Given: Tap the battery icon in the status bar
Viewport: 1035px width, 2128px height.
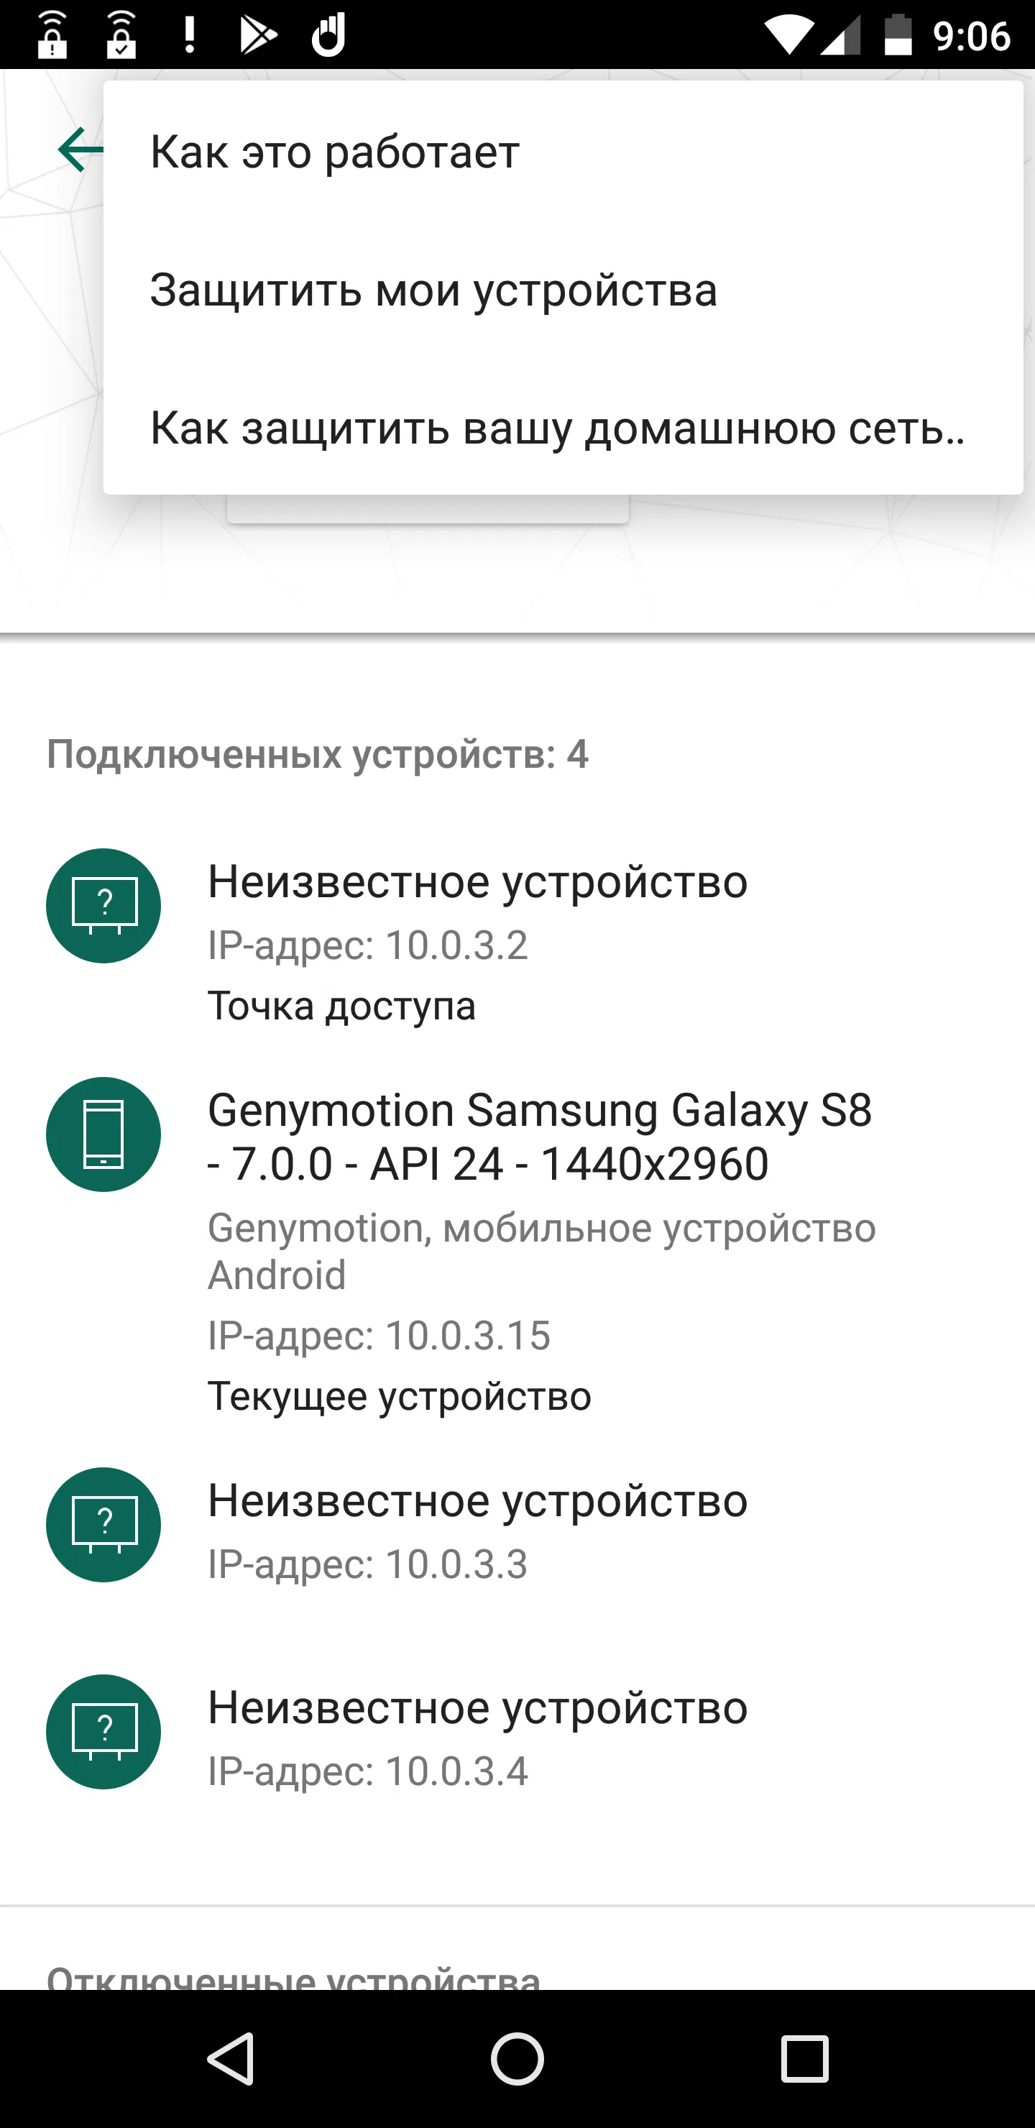Looking at the screenshot, I should [x=898, y=35].
